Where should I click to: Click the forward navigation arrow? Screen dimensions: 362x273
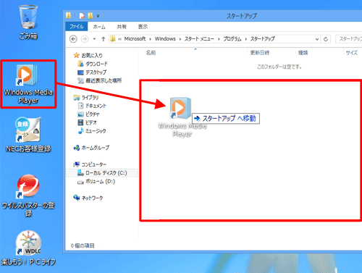pyautogui.click(x=85, y=39)
